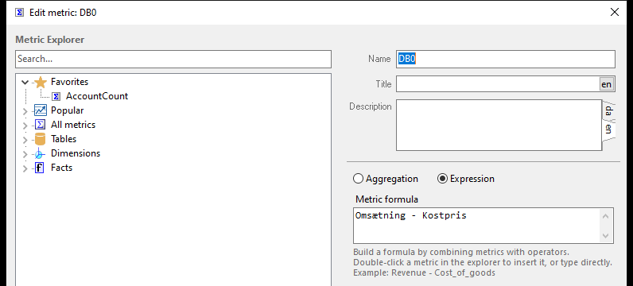Select the Dimensions tree label
This screenshot has width=633, height=286.
(x=76, y=153)
